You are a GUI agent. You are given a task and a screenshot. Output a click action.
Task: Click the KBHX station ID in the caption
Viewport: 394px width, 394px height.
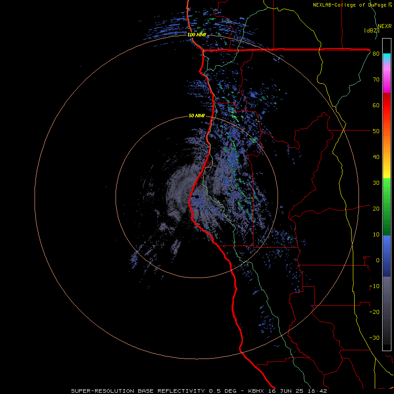coord(256,391)
